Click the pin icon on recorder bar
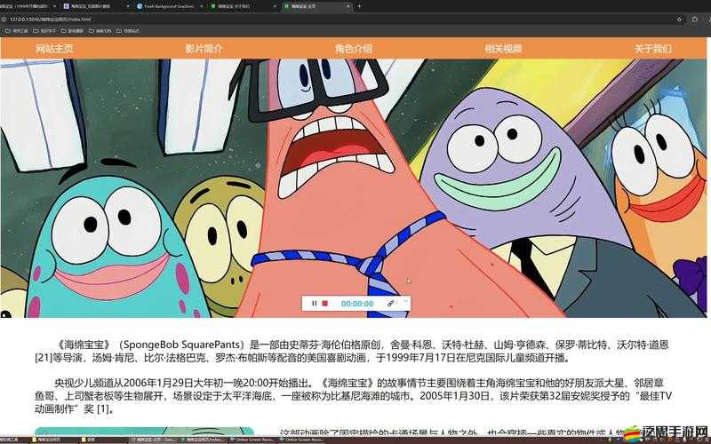 click(390, 303)
